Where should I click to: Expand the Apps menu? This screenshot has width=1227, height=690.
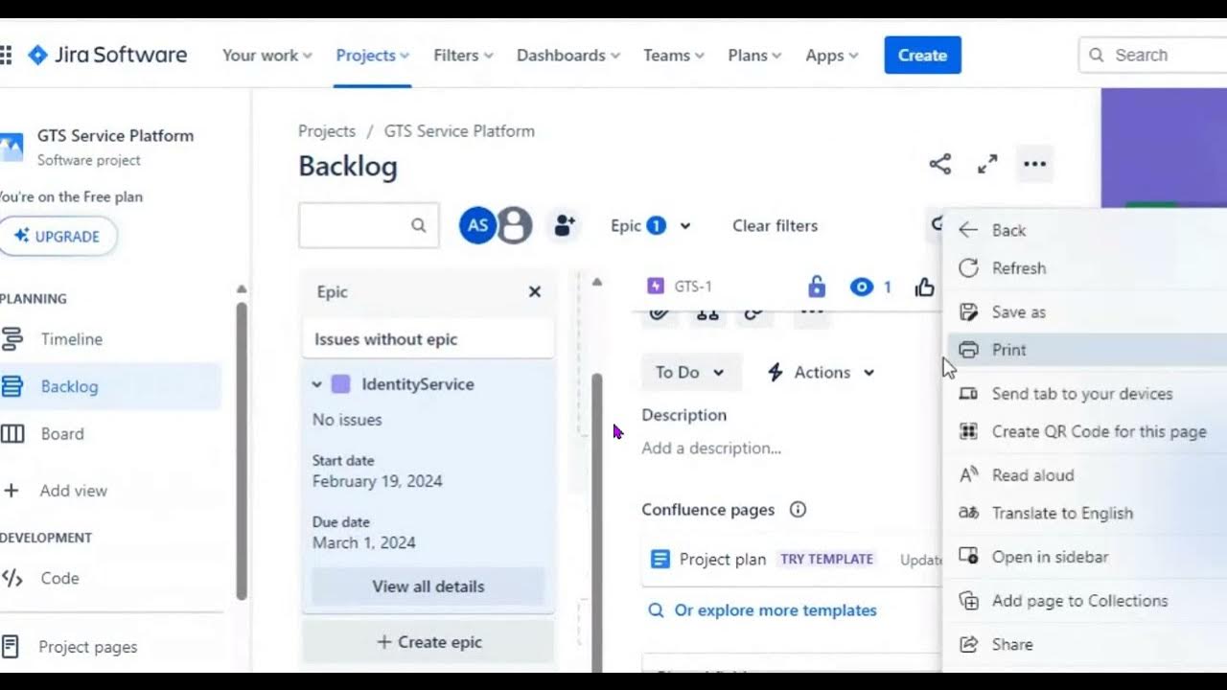pos(832,55)
